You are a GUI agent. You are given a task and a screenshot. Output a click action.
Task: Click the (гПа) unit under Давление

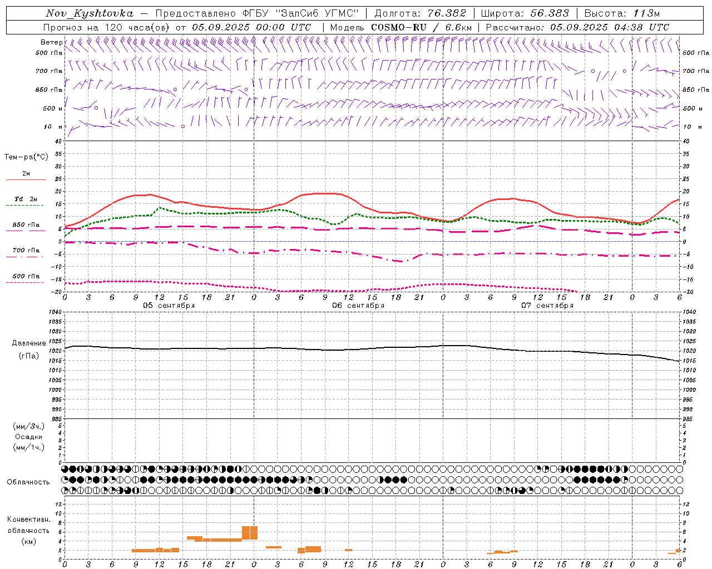tap(29, 356)
